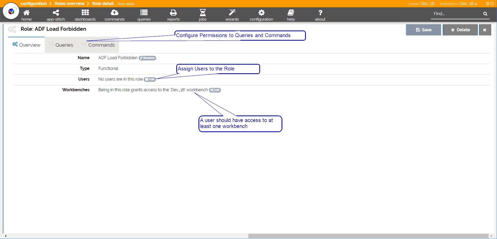Click the search magnifier icon
497x239 pixels.
click(x=485, y=14)
